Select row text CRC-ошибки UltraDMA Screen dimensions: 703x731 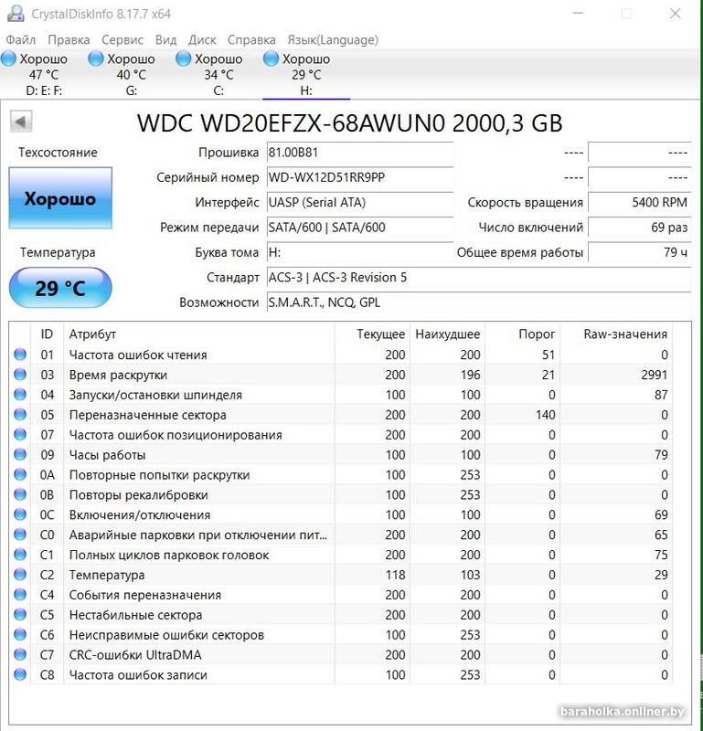pyautogui.click(x=135, y=655)
